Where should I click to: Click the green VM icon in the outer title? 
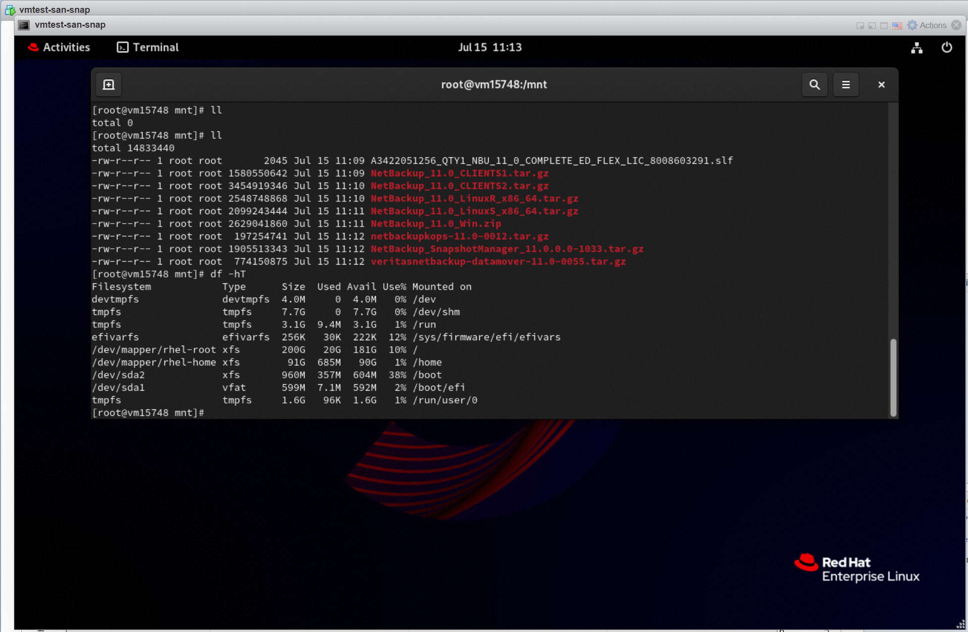tap(10, 10)
